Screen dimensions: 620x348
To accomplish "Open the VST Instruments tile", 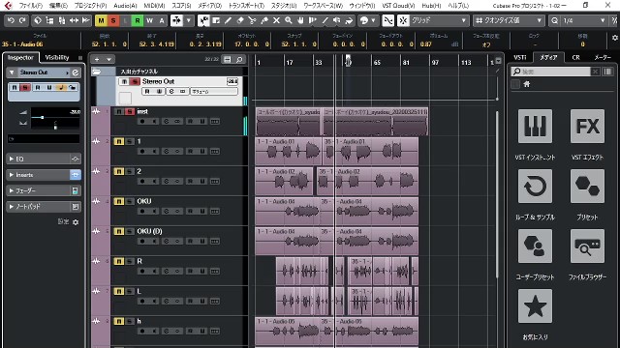I will 535,127.
